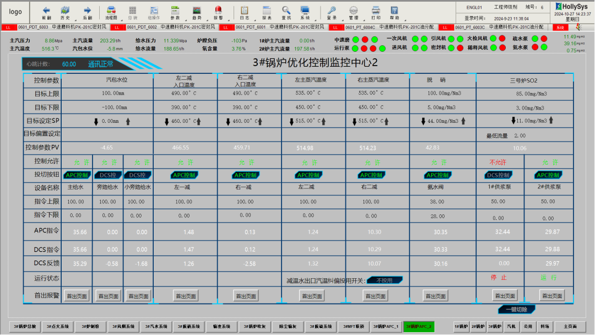
Task: Click the 一键切除 button
Action: pyautogui.click(x=517, y=309)
